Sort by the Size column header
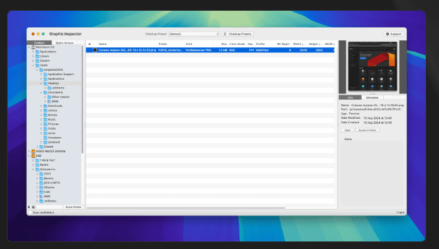Screen dimensions: 439x249 tap(220, 44)
